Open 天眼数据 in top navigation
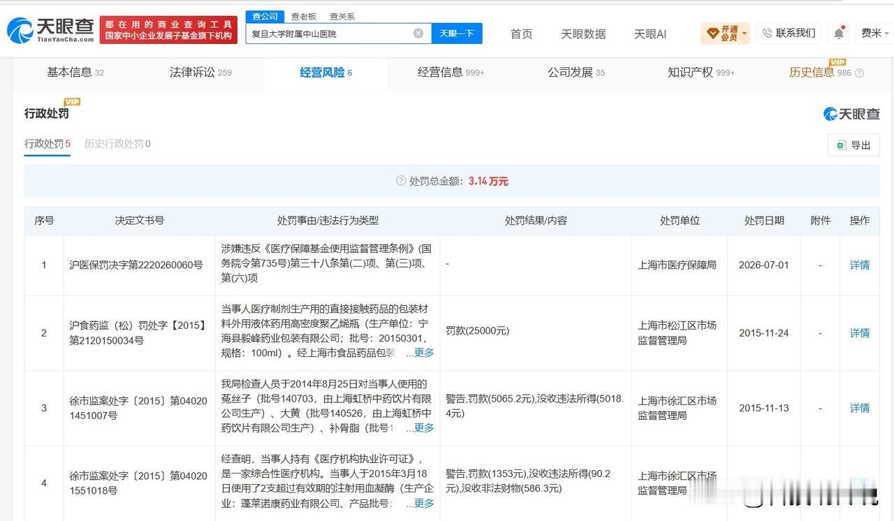 pyautogui.click(x=583, y=34)
